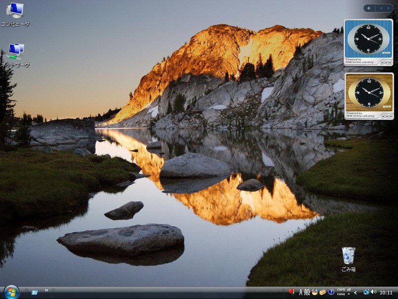Click the taskbar clock showing 10:11
The width and height of the screenshot is (398, 299).
[386, 293]
